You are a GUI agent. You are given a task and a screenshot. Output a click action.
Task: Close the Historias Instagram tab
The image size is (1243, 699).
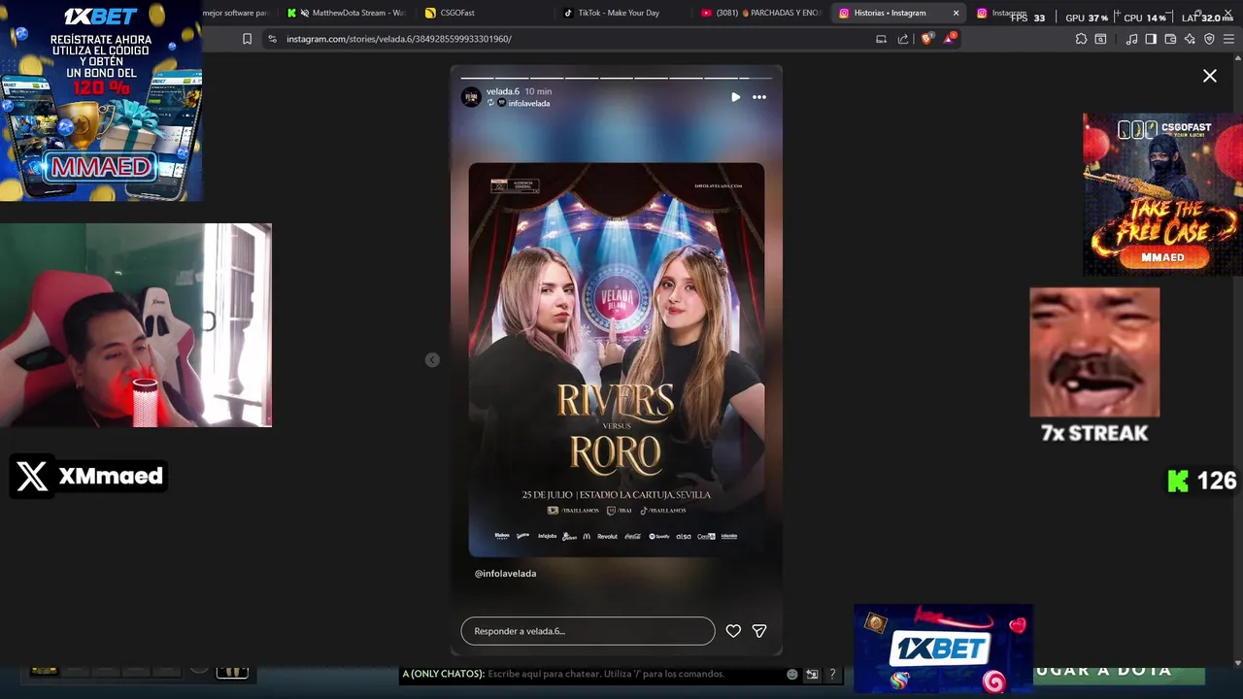click(956, 13)
